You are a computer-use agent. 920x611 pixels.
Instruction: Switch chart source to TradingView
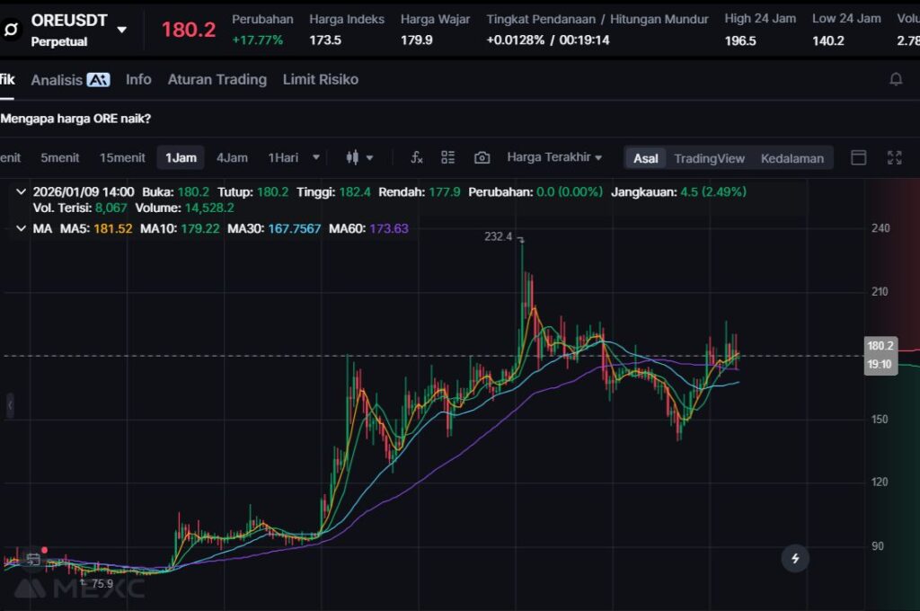click(x=709, y=158)
